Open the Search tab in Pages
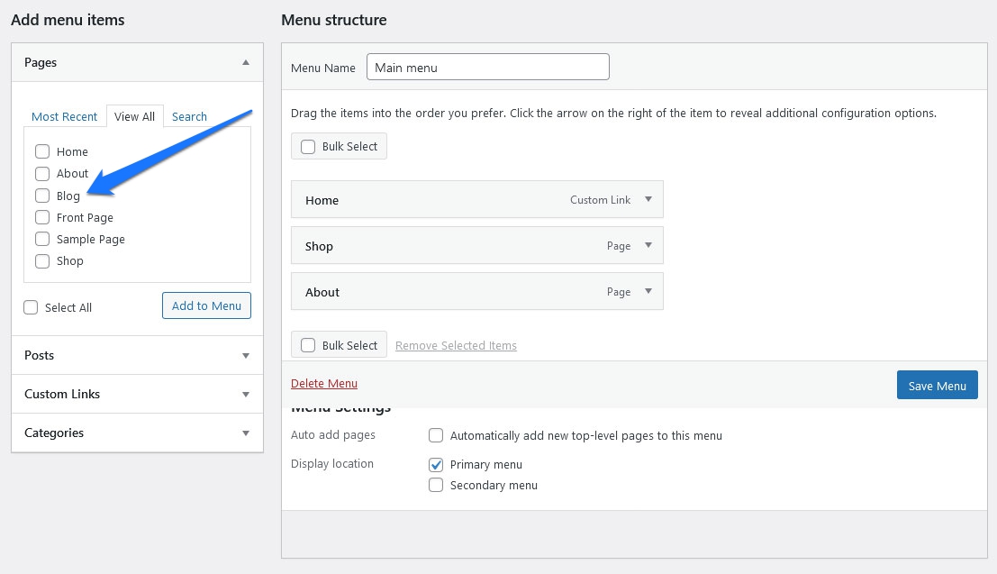This screenshot has width=997, height=574. pyautogui.click(x=189, y=116)
